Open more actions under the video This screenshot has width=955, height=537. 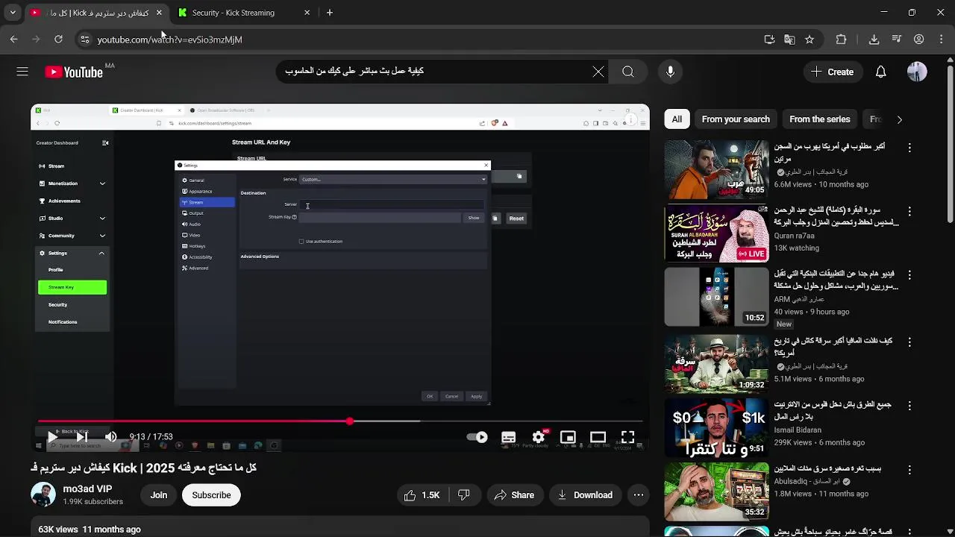pyautogui.click(x=638, y=495)
